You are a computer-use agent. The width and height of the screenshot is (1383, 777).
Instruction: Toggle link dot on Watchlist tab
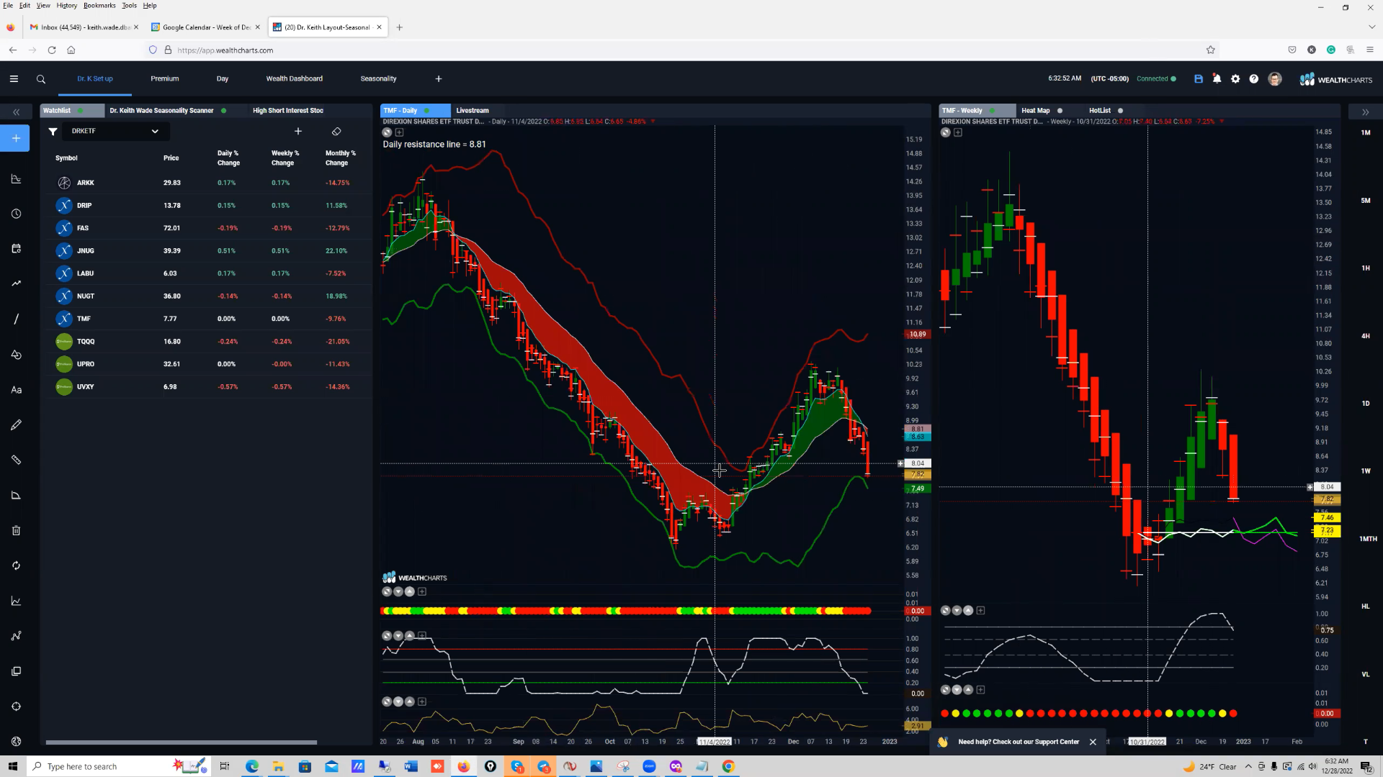(x=80, y=111)
